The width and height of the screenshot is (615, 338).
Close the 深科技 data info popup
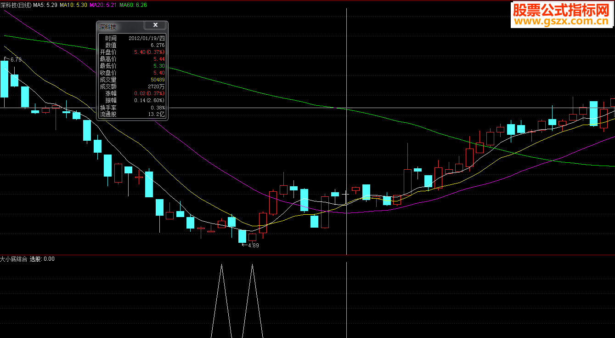point(155,25)
